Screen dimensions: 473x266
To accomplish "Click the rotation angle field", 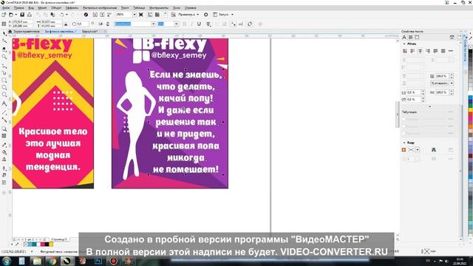I will click(82, 24).
